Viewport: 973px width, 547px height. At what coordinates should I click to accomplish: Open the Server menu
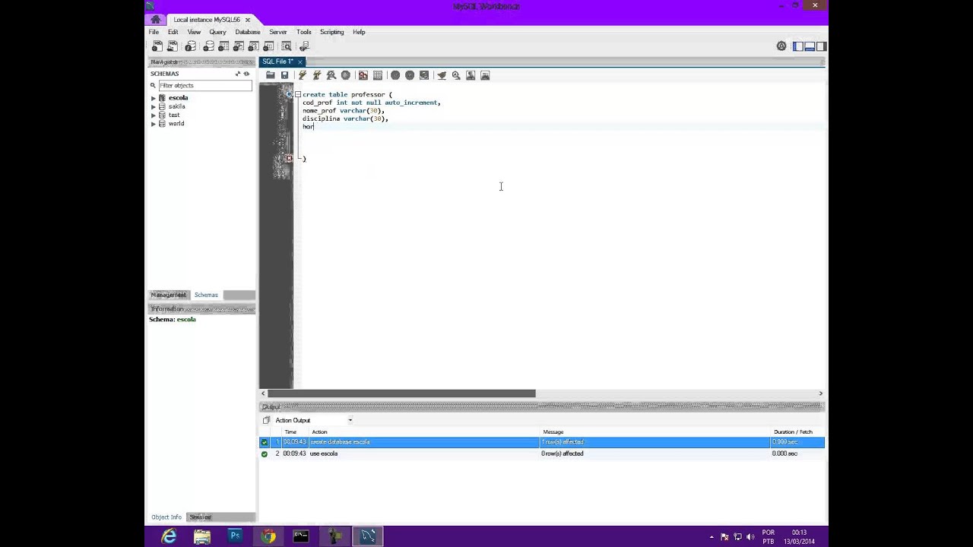click(277, 32)
